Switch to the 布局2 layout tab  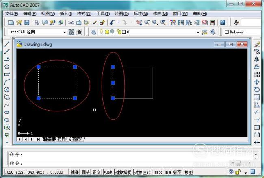coord(77,139)
